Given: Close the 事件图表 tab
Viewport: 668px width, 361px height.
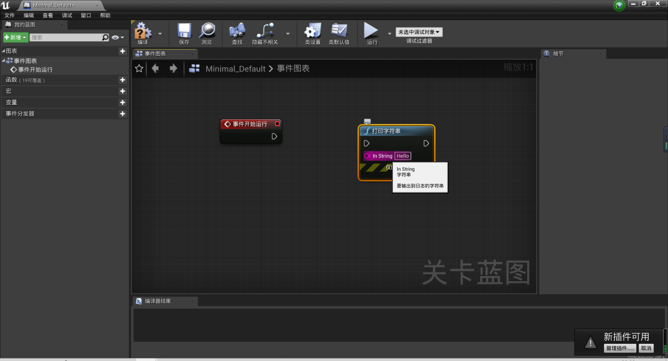Looking at the screenshot, I should 192,54.
